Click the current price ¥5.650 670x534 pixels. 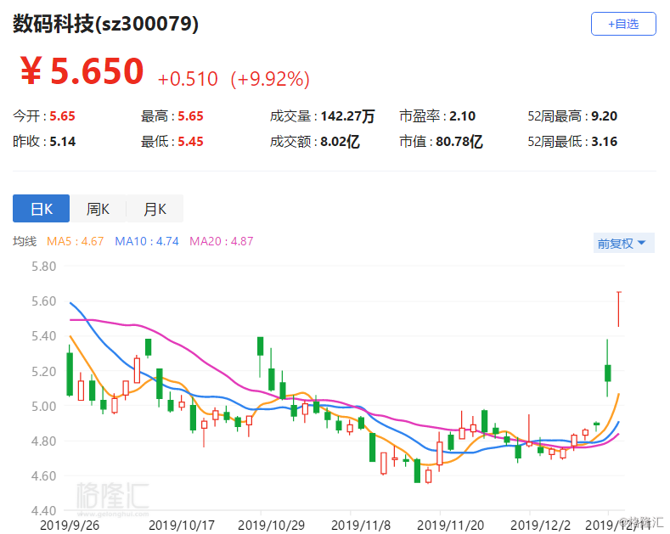[82, 71]
